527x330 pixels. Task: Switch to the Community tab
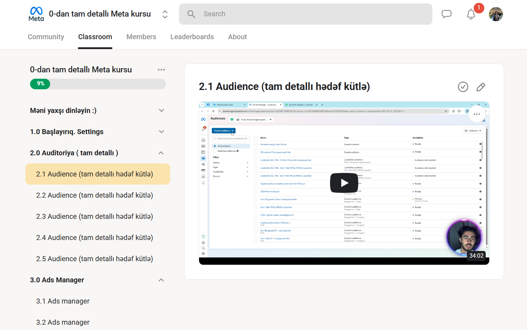point(46,37)
